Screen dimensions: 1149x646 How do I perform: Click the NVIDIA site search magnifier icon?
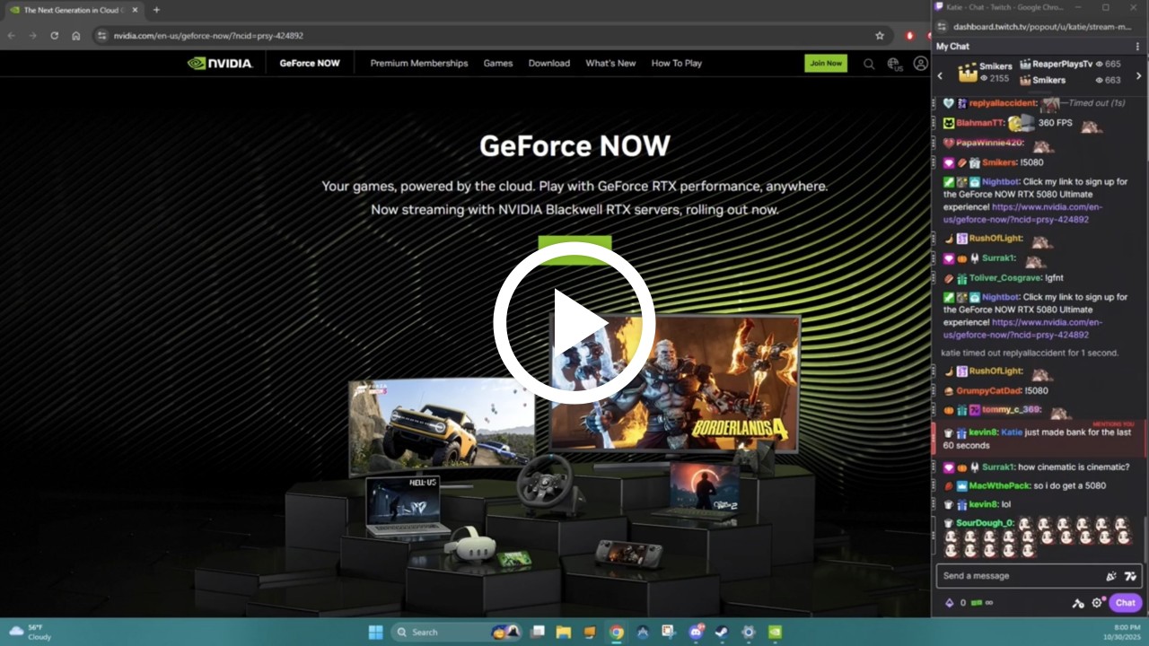[x=869, y=64]
